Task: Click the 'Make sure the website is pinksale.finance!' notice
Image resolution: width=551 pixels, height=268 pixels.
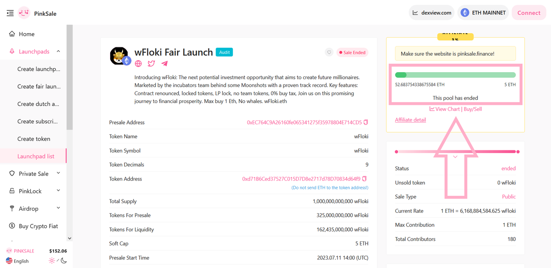Action: coord(455,54)
